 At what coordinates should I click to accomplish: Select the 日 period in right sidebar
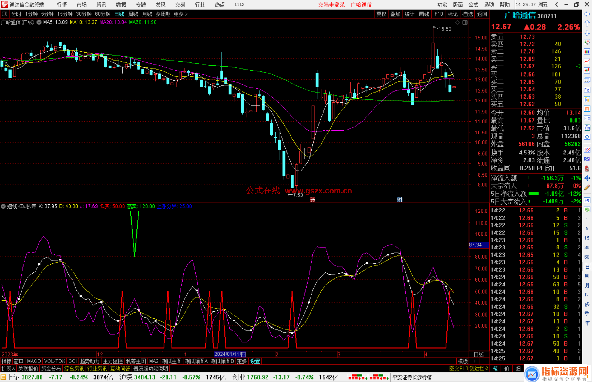(587, 266)
